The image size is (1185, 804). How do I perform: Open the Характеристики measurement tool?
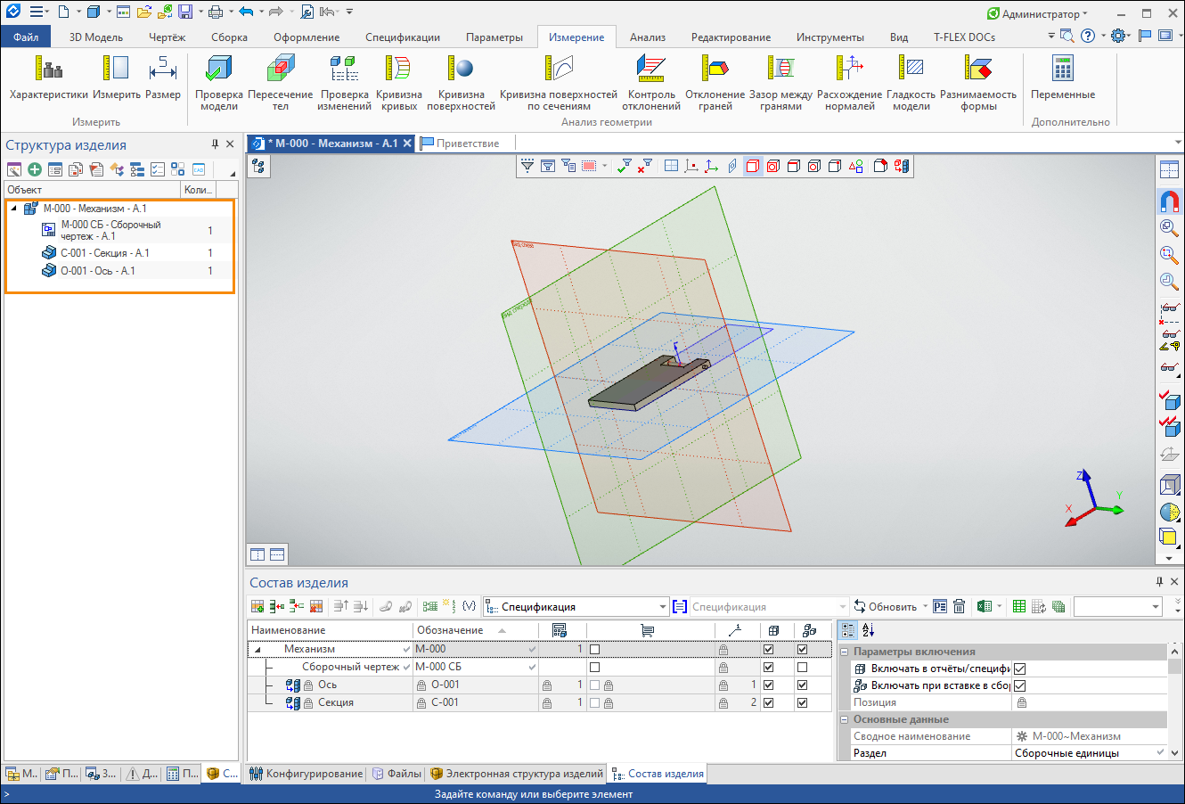[x=49, y=78]
